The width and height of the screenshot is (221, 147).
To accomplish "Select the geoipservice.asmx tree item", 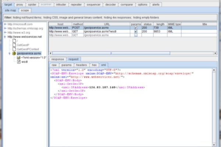I will click(29, 53).
